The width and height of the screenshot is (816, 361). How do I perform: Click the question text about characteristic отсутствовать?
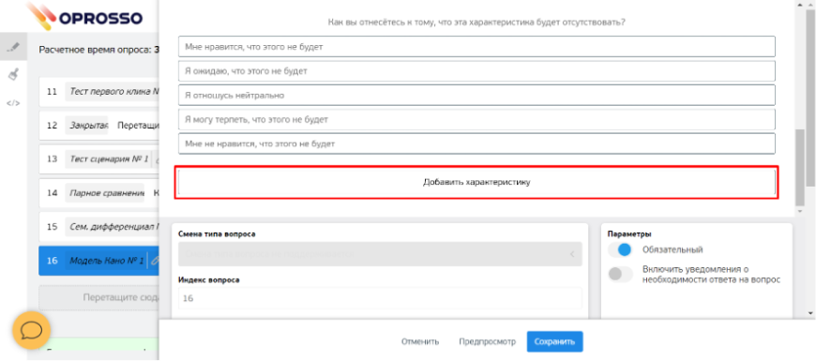pos(476,23)
